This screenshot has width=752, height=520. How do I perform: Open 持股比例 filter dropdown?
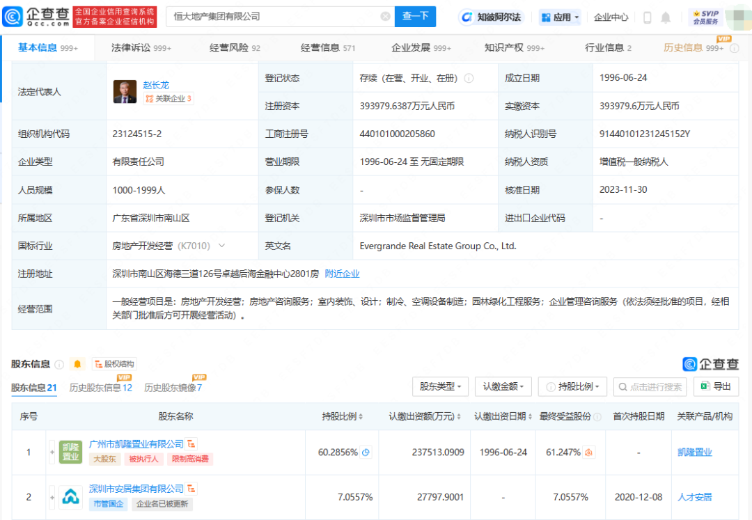[x=572, y=386]
